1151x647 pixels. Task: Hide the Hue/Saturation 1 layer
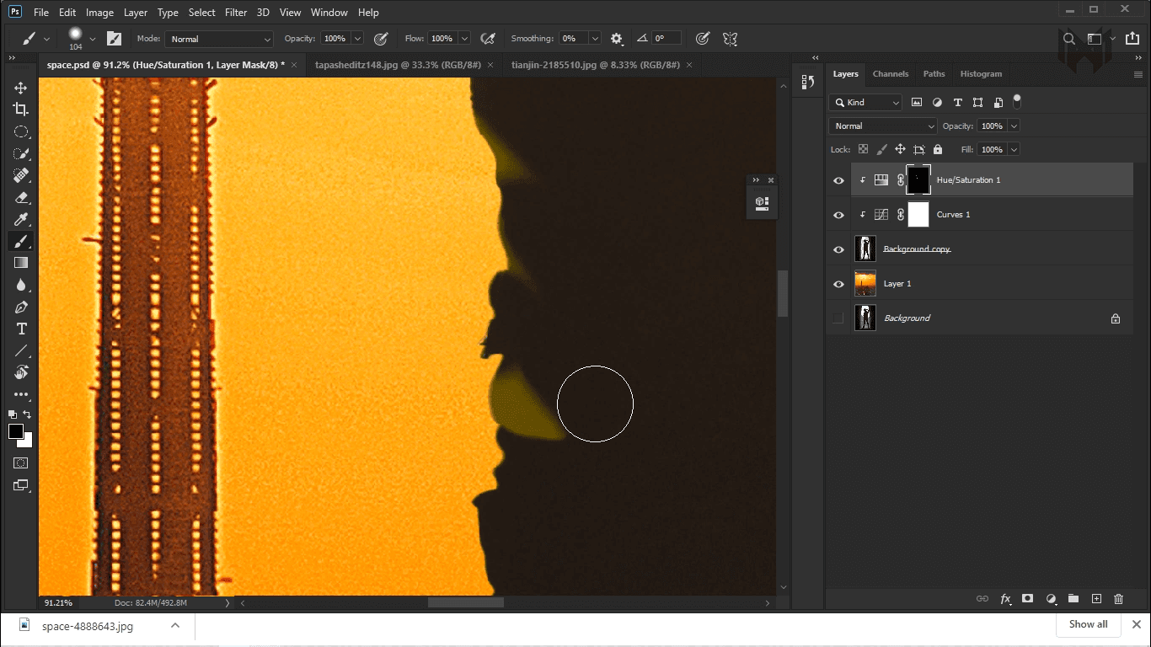pyautogui.click(x=838, y=180)
